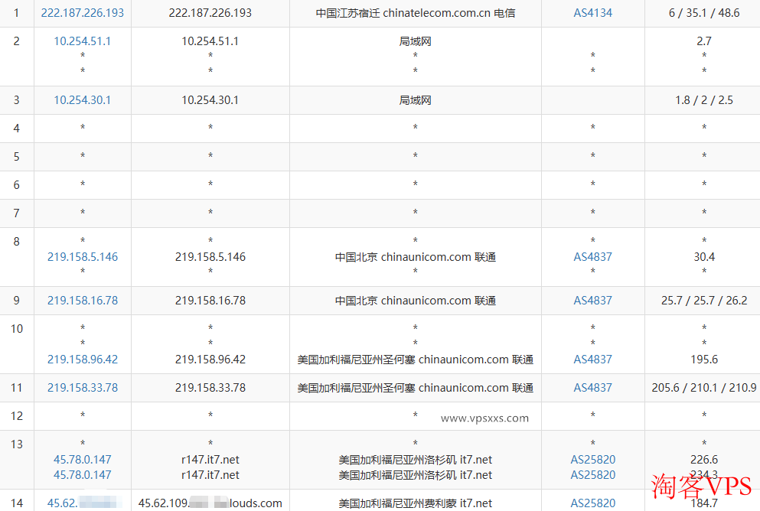Select 美国加利福尼亚州圣何塞 location in hop 11
This screenshot has width=760, height=511.
[x=416, y=388]
